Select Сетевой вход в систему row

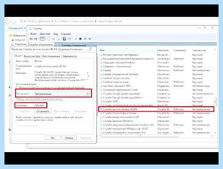point(157,78)
